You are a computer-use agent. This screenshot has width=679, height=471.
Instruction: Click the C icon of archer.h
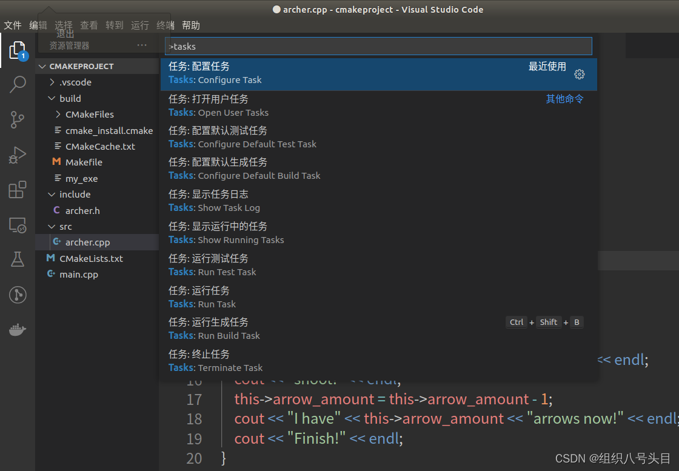pyautogui.click(x=56, y=210)
